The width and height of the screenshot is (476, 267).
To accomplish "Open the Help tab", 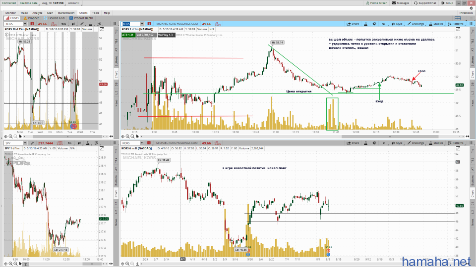I will point(107,13).
